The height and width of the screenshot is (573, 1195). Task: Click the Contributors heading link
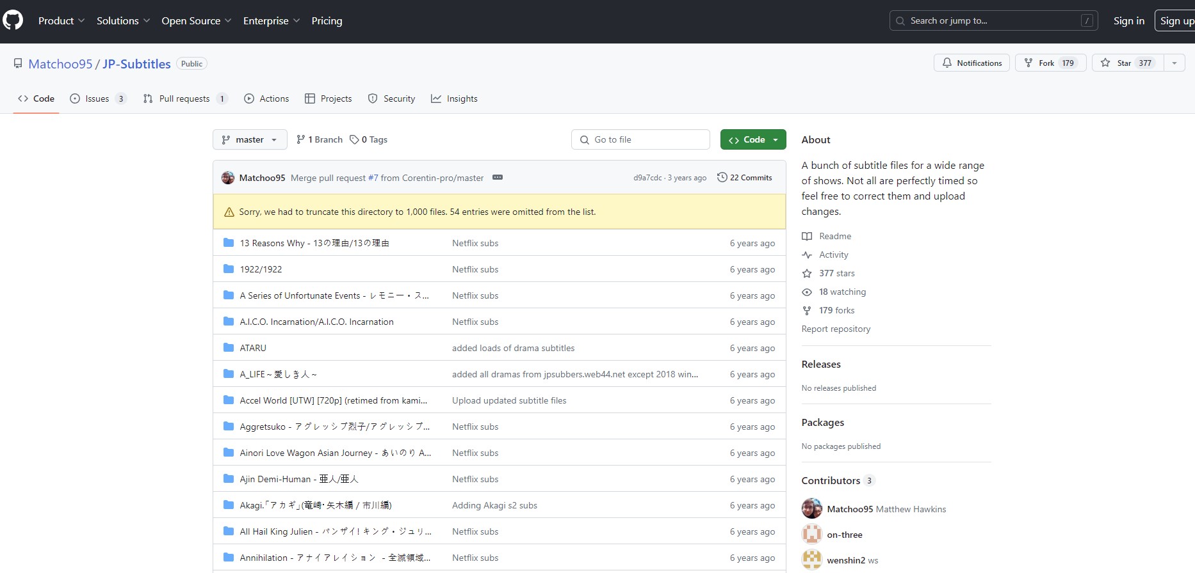[x=838, y=480]
